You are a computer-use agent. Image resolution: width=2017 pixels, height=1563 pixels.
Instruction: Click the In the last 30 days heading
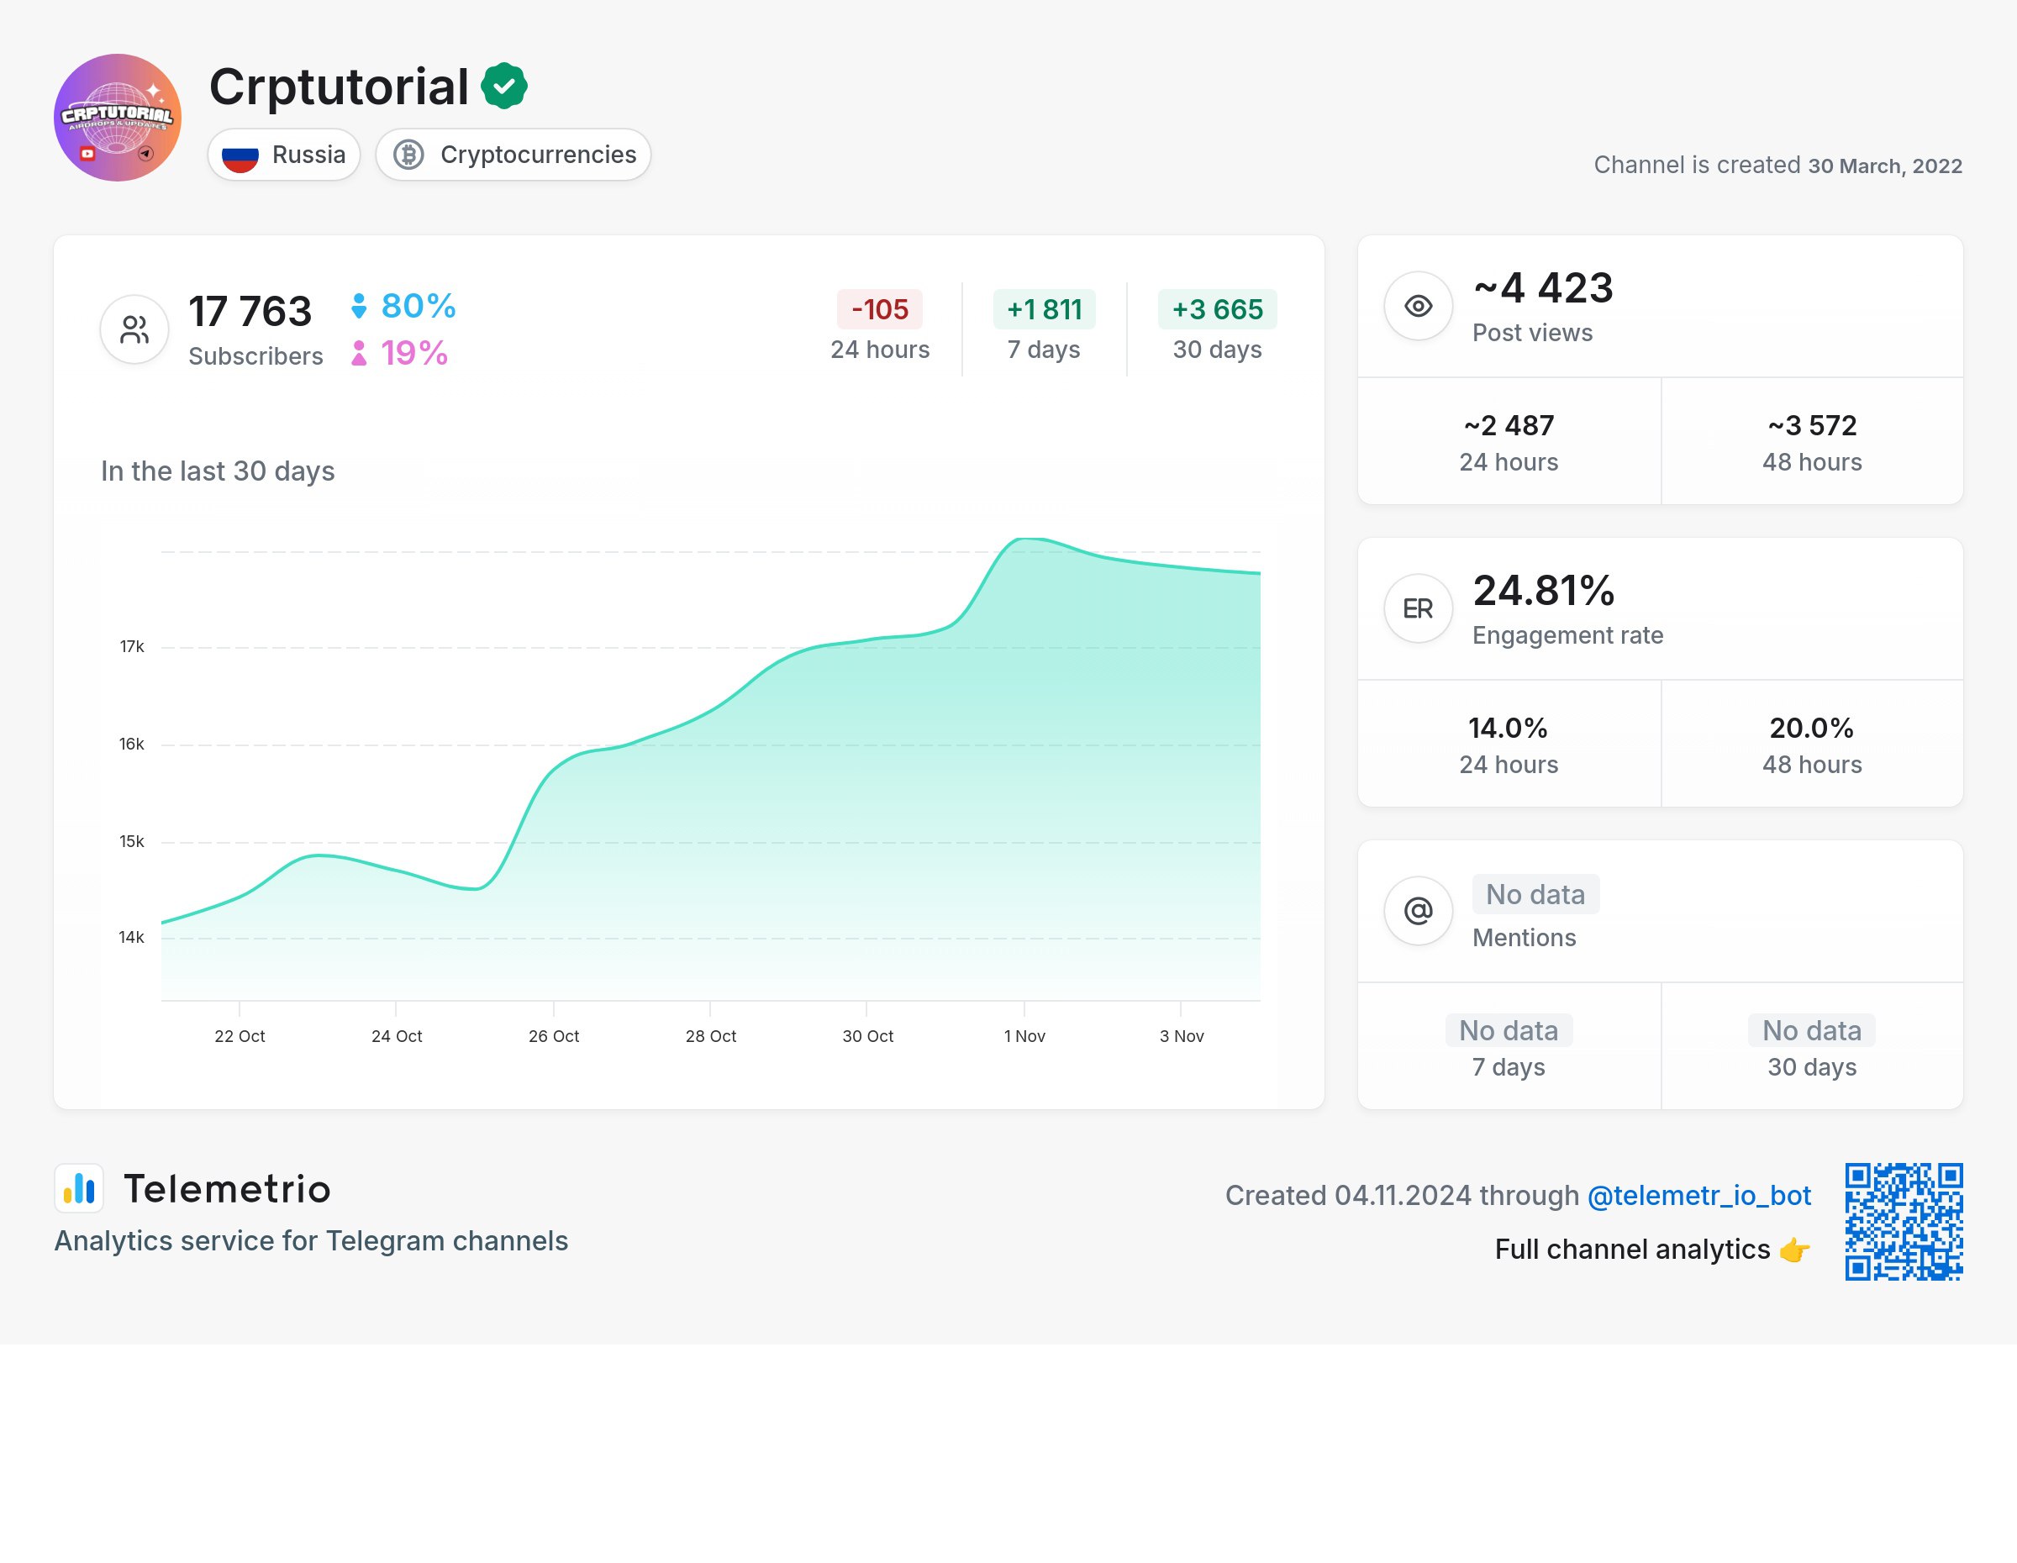point(218,471)
